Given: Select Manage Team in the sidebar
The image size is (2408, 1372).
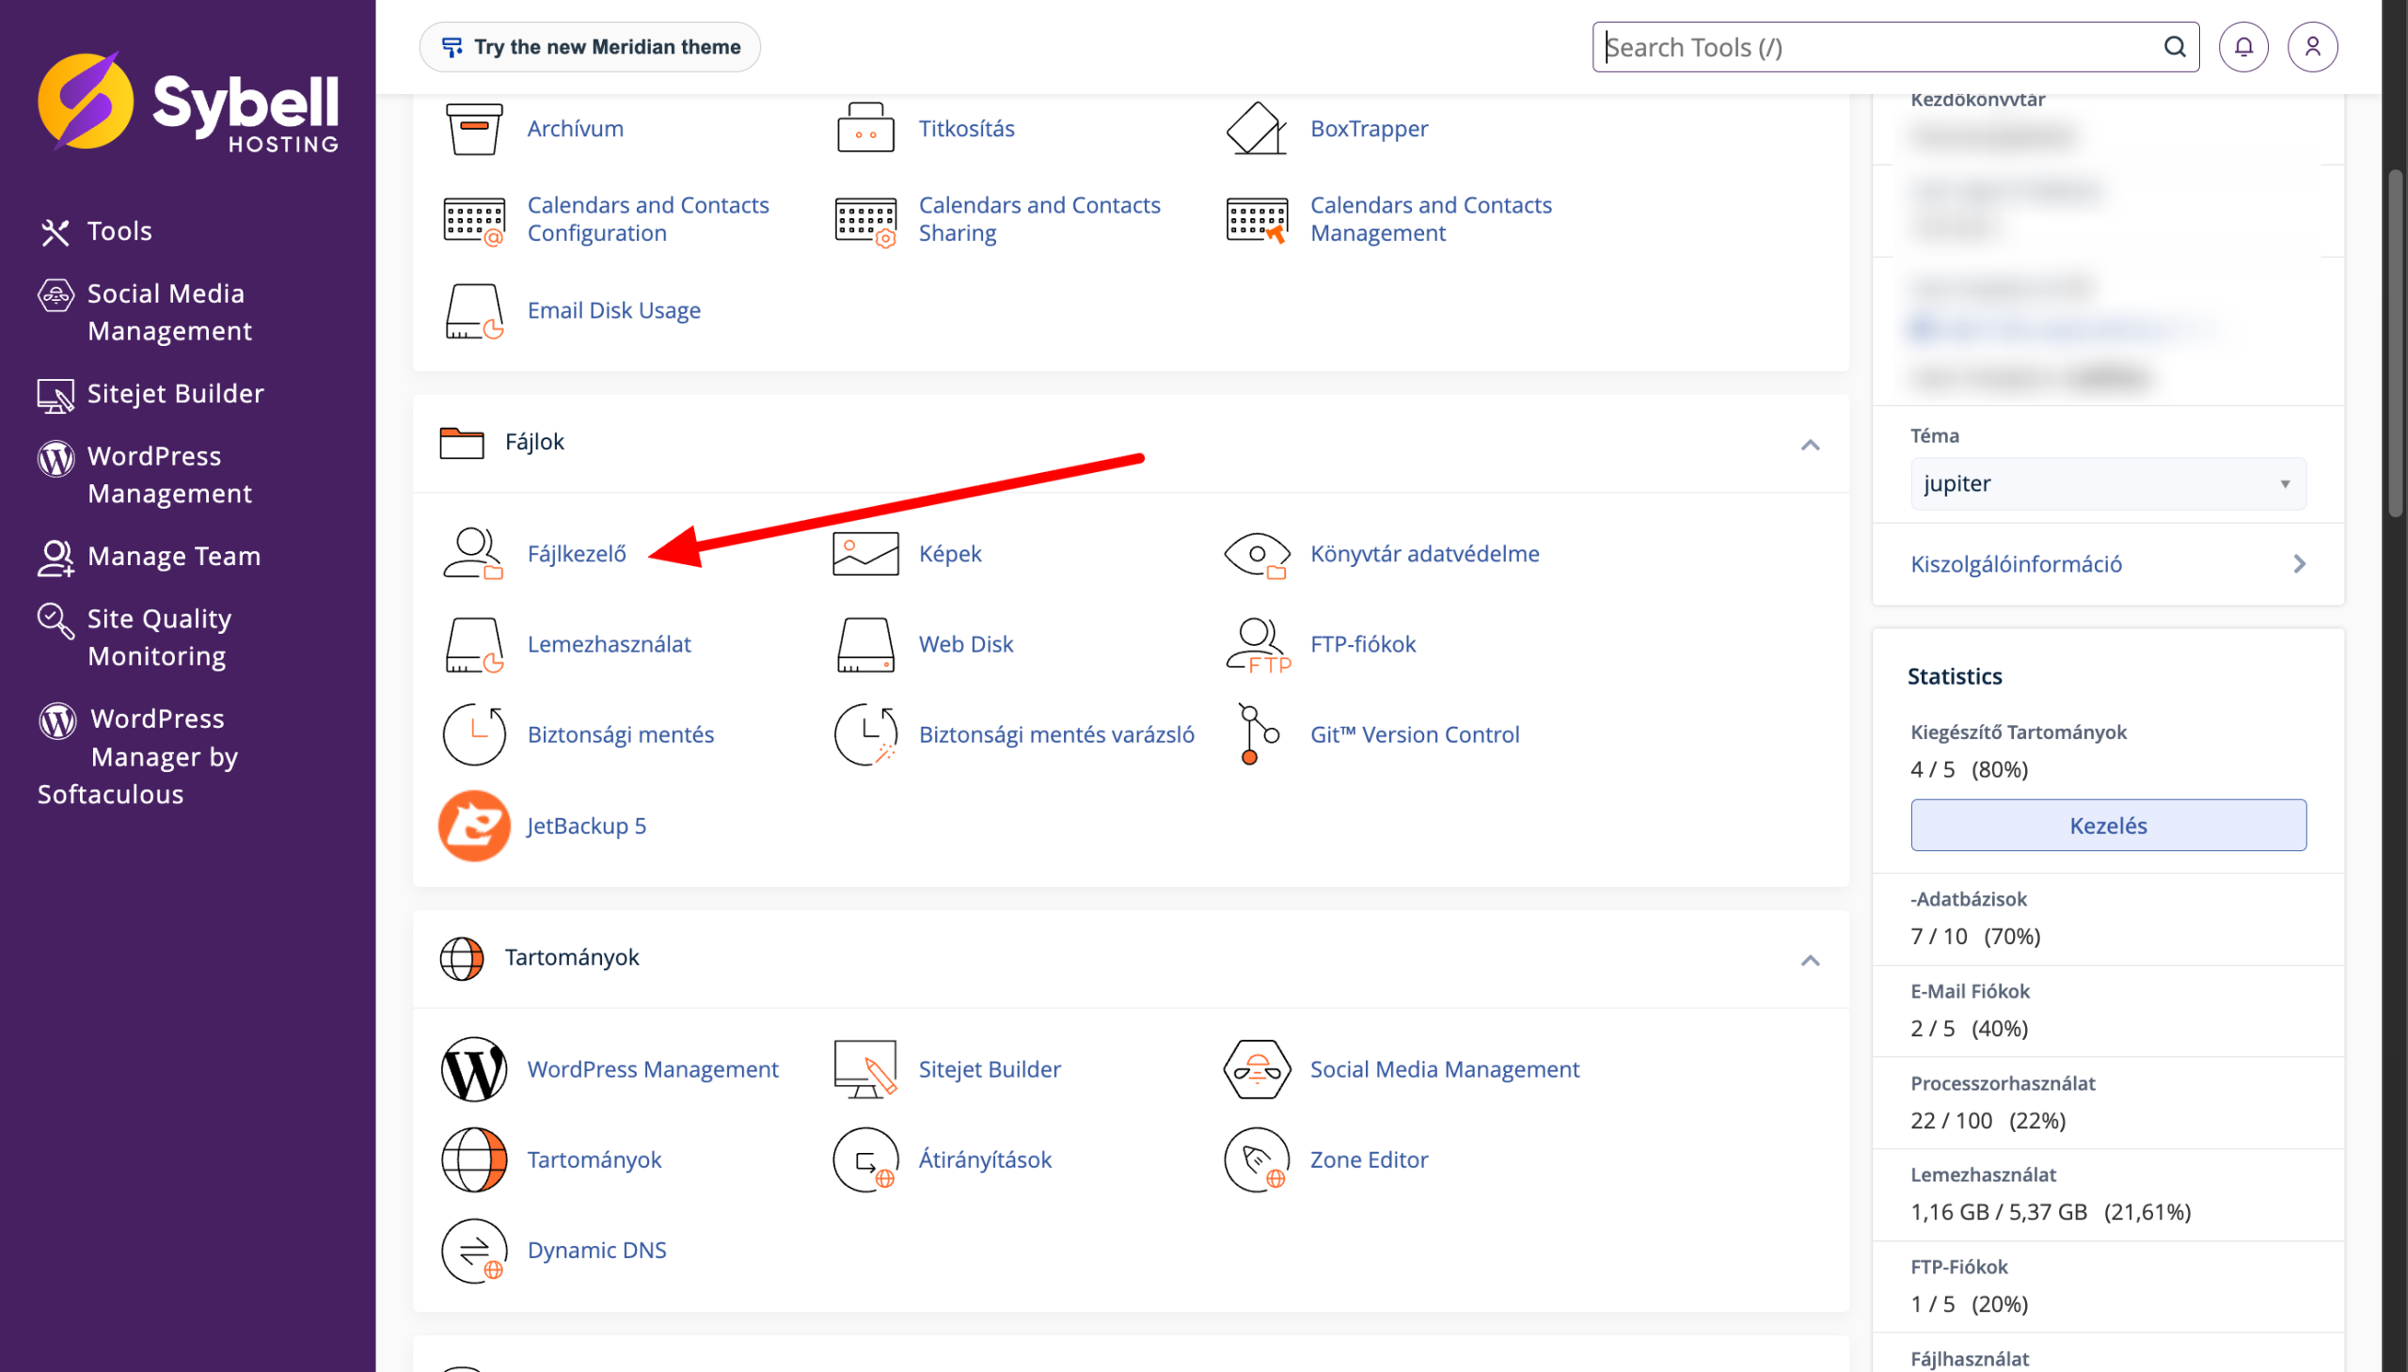Looking at the screenshot, I should [149, 557].
